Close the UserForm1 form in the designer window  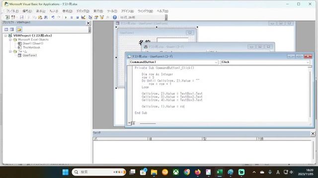(190, 33)
